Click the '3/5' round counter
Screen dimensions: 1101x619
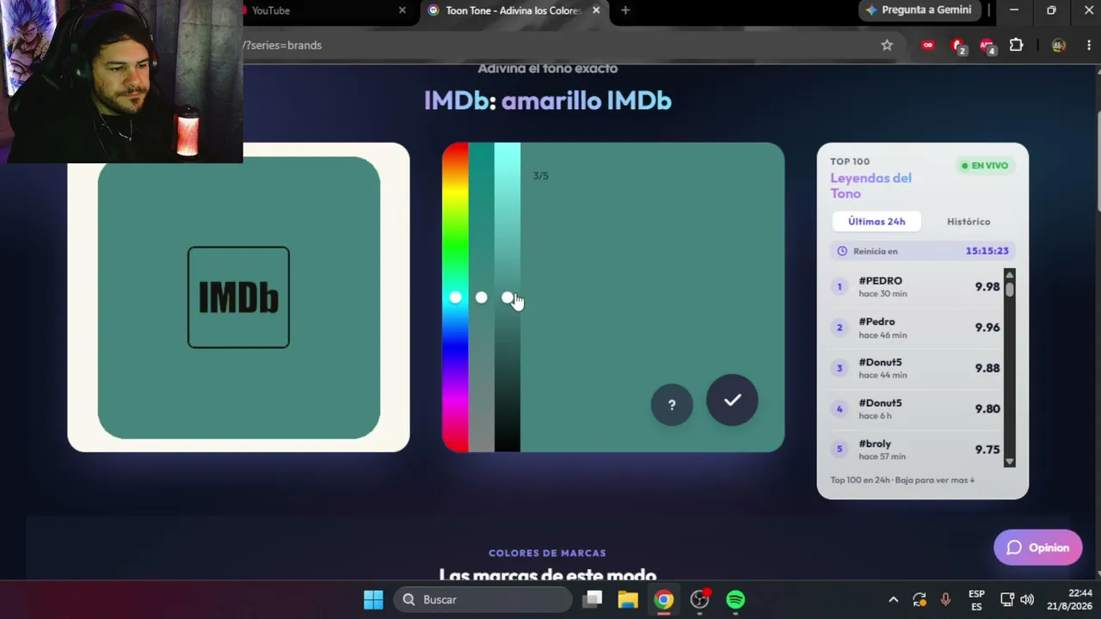540,175
